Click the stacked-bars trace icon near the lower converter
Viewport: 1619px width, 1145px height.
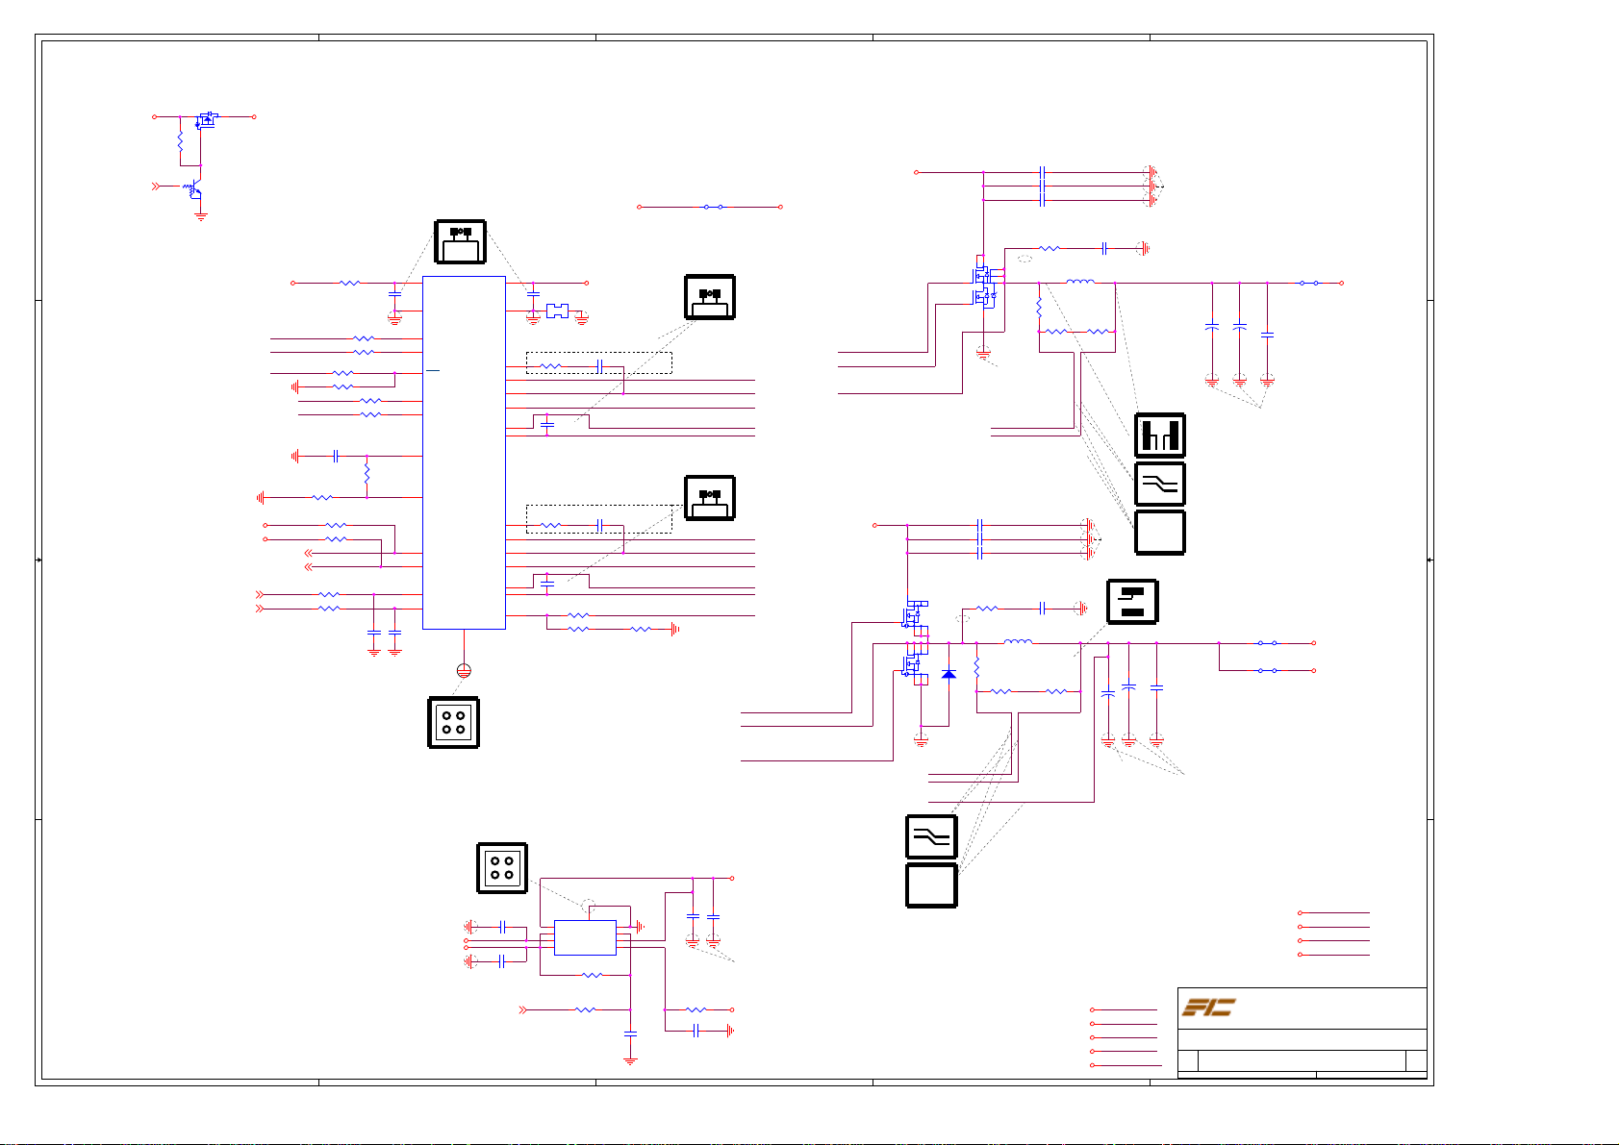(x=1132, y=602)
